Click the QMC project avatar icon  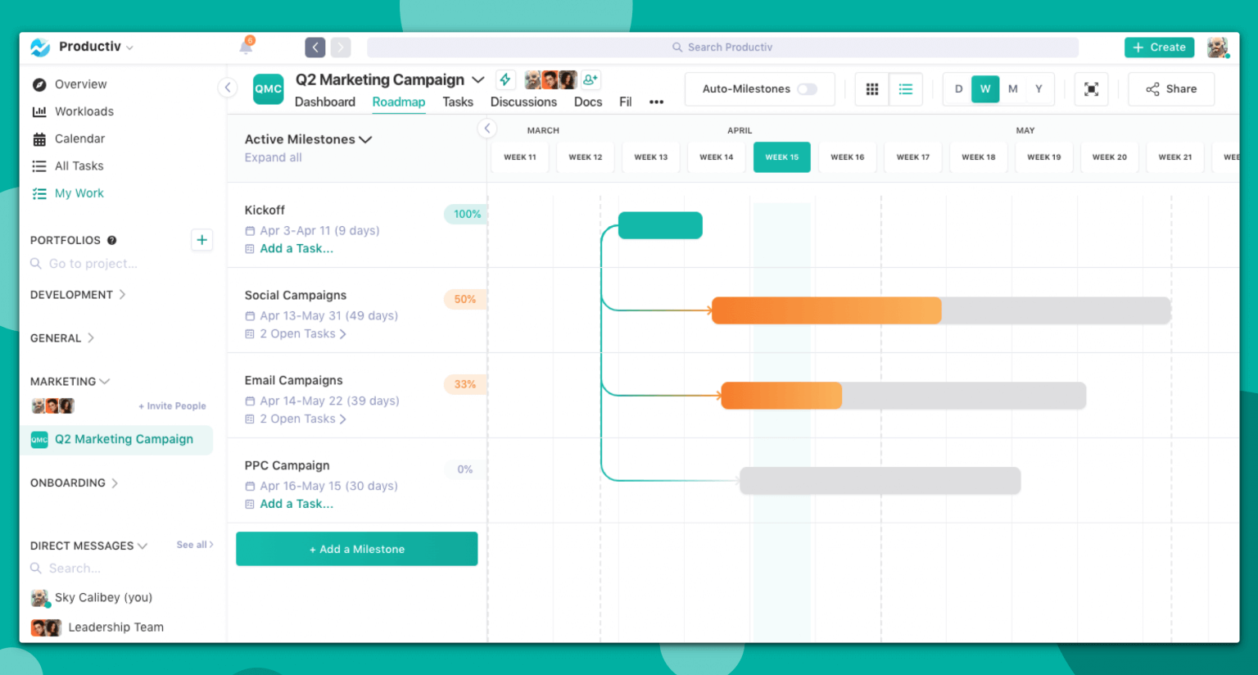tap(268, 88)
